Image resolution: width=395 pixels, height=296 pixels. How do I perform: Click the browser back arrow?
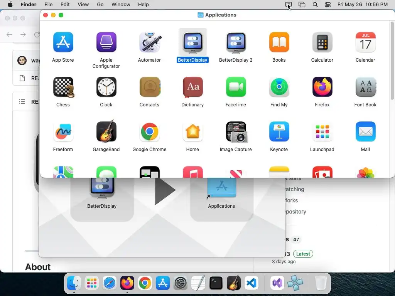click(9, 34)
